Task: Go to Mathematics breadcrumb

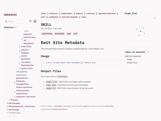Action: click(67, 13)
